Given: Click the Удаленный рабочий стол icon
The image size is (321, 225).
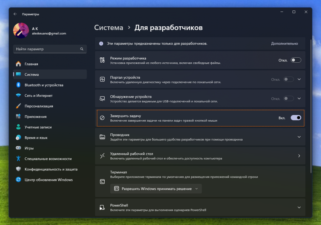Looking at the screenshot, I should tap(102, 156).
